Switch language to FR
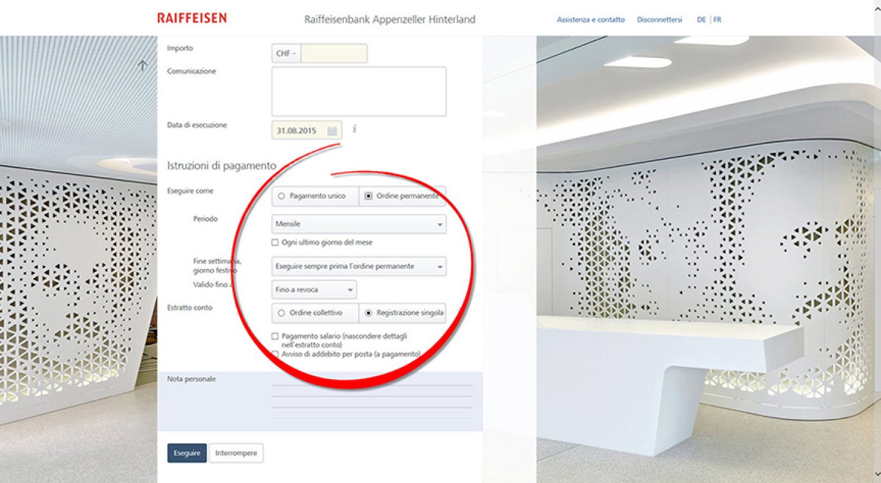 pyautogui.click(x=717, y=20)
